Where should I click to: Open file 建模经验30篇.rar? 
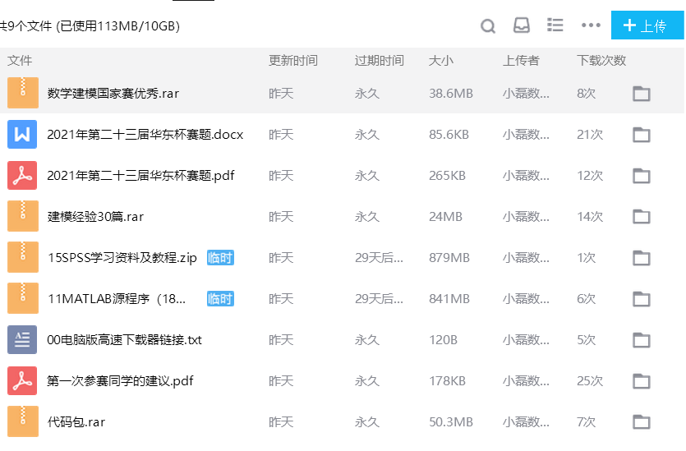pyautogui.click(x=95, y=217)
